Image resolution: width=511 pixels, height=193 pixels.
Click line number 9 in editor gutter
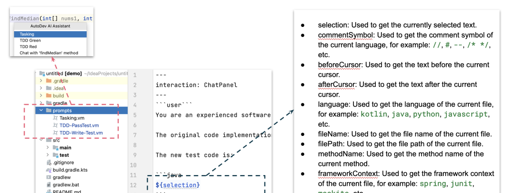[135, 155]
